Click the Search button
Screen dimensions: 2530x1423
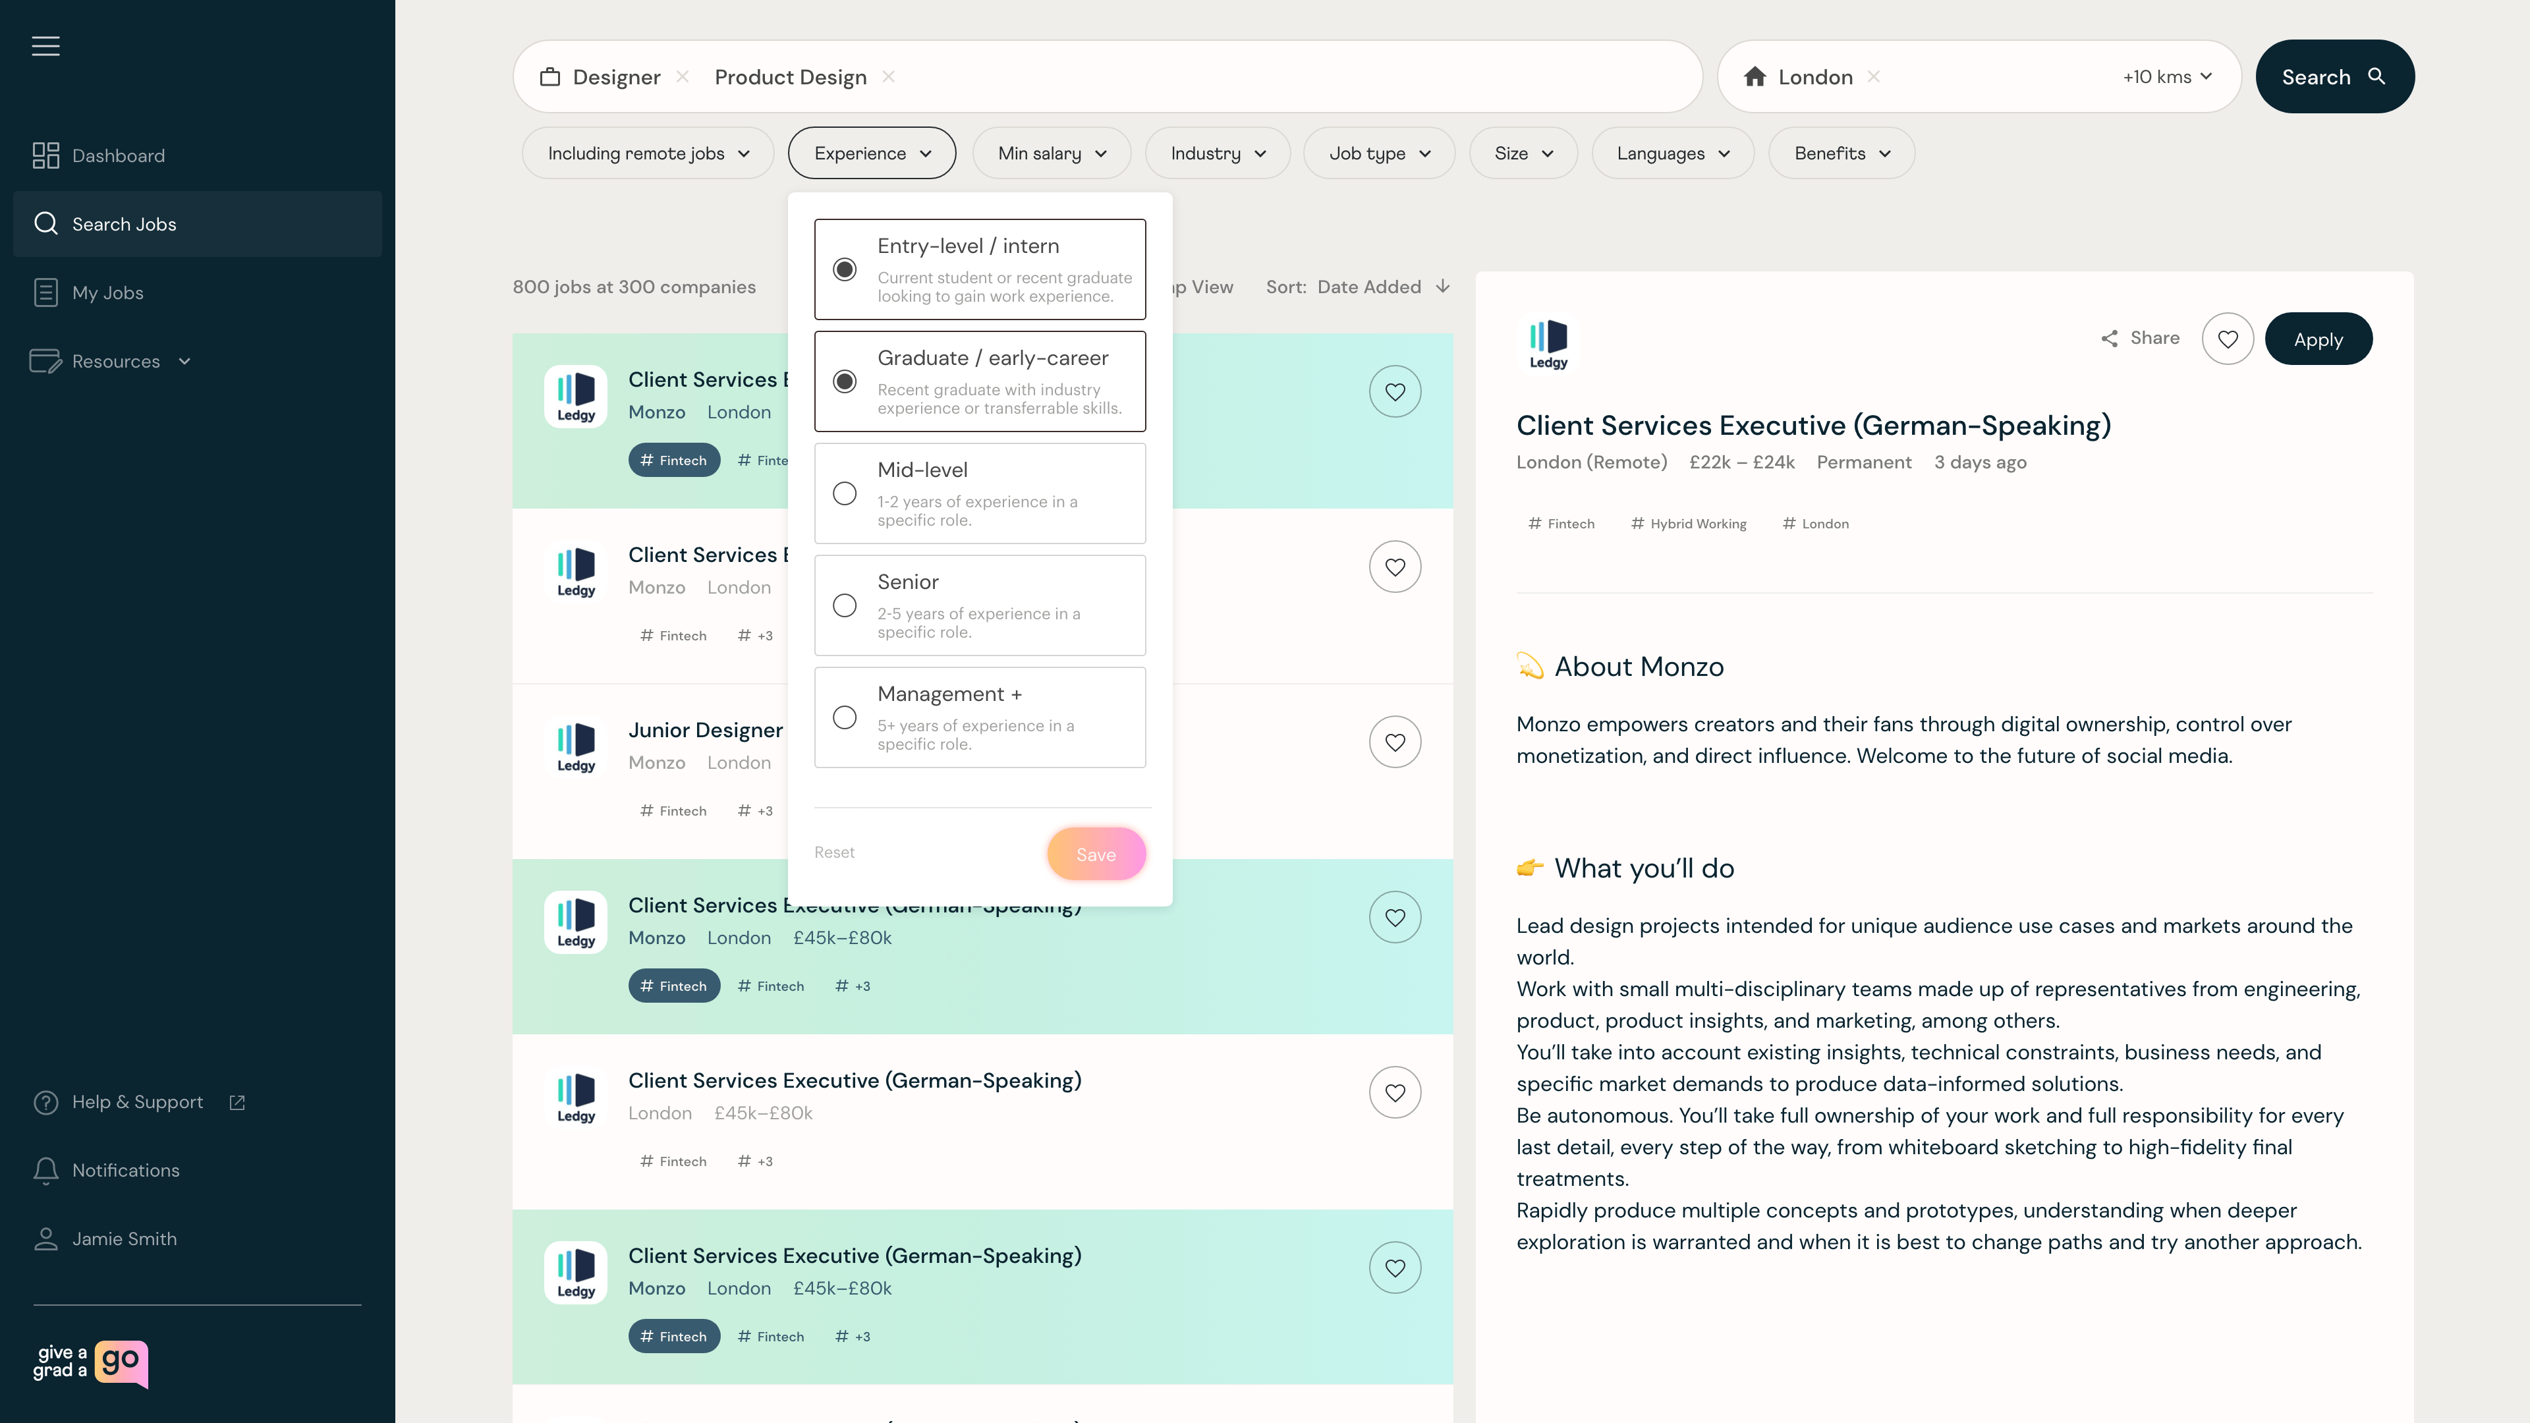pos(2334,76)
